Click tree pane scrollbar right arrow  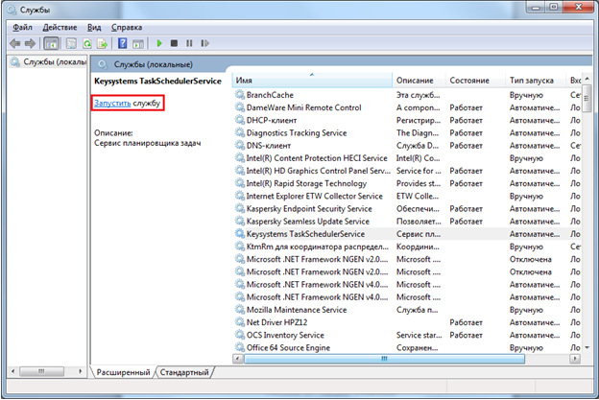tap(81, 371)
